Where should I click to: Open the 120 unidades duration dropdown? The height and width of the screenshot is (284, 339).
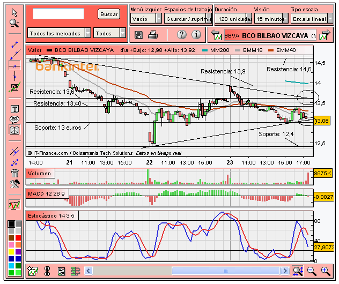coord(233,19)
